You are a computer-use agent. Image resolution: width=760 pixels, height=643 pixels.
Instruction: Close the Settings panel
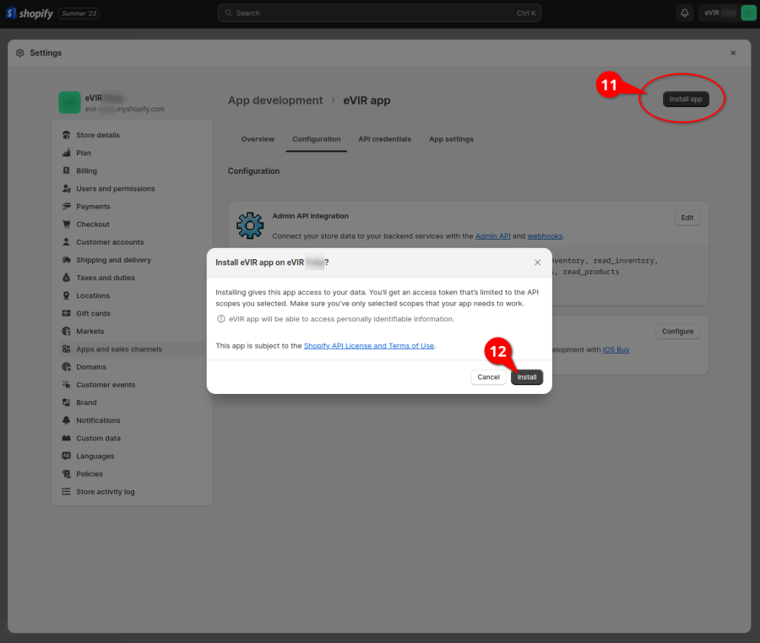coord(733,53)
